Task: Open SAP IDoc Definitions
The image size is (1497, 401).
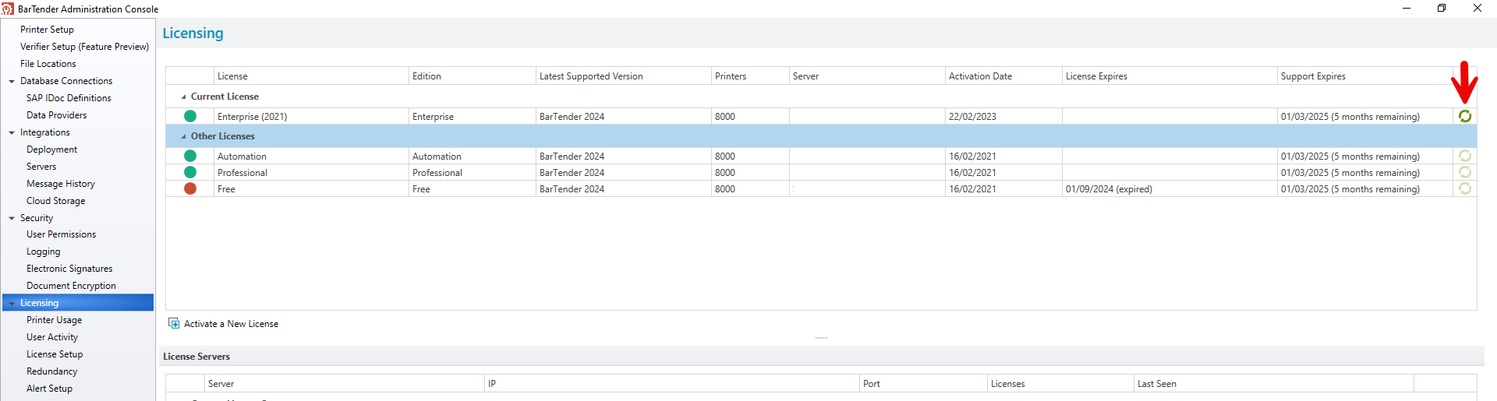Action: (x=69, y=98)
